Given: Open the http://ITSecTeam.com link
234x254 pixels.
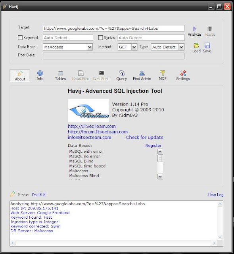Looking at the screenshot, I should 92,126.
